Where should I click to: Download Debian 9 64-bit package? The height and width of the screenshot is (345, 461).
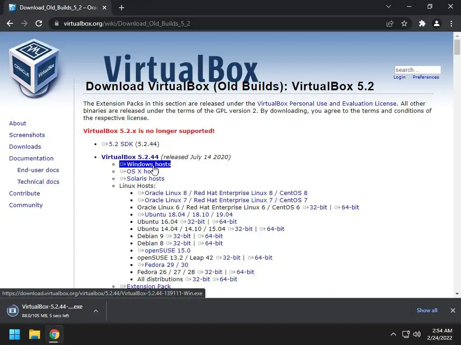click(211, 236)
